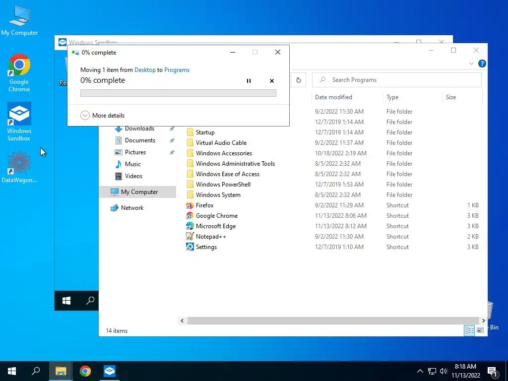
Task: Switch to Large icons view layout
Action: point(480,330)
